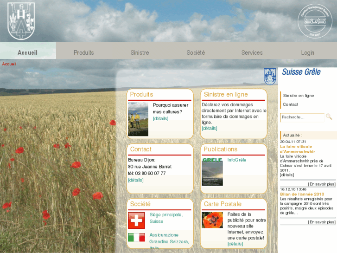337x253 pixels.
Task: Click the Suisse Grêle title heading
Action: point(301,72)
